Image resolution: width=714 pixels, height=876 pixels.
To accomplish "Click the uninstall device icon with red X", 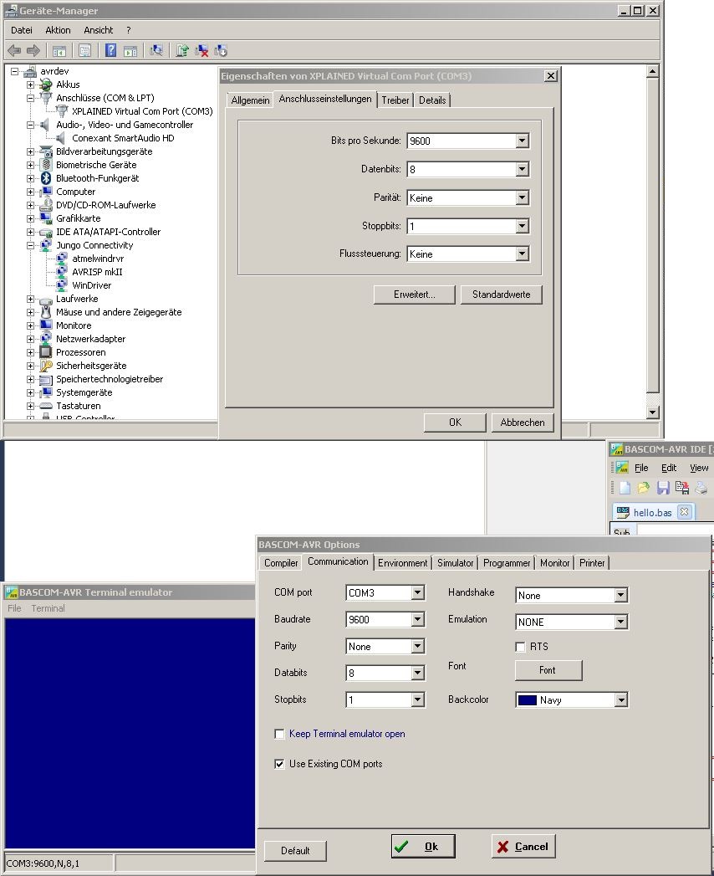I will [x=201, y=51].
